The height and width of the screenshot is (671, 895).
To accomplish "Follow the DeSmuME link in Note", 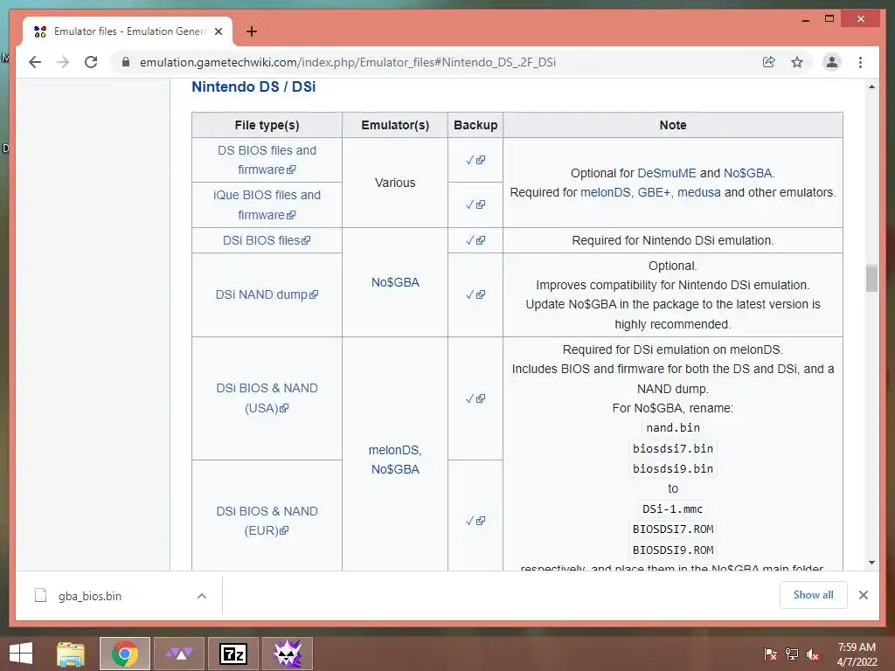I will pyautogui.click(x=667, y=173).
